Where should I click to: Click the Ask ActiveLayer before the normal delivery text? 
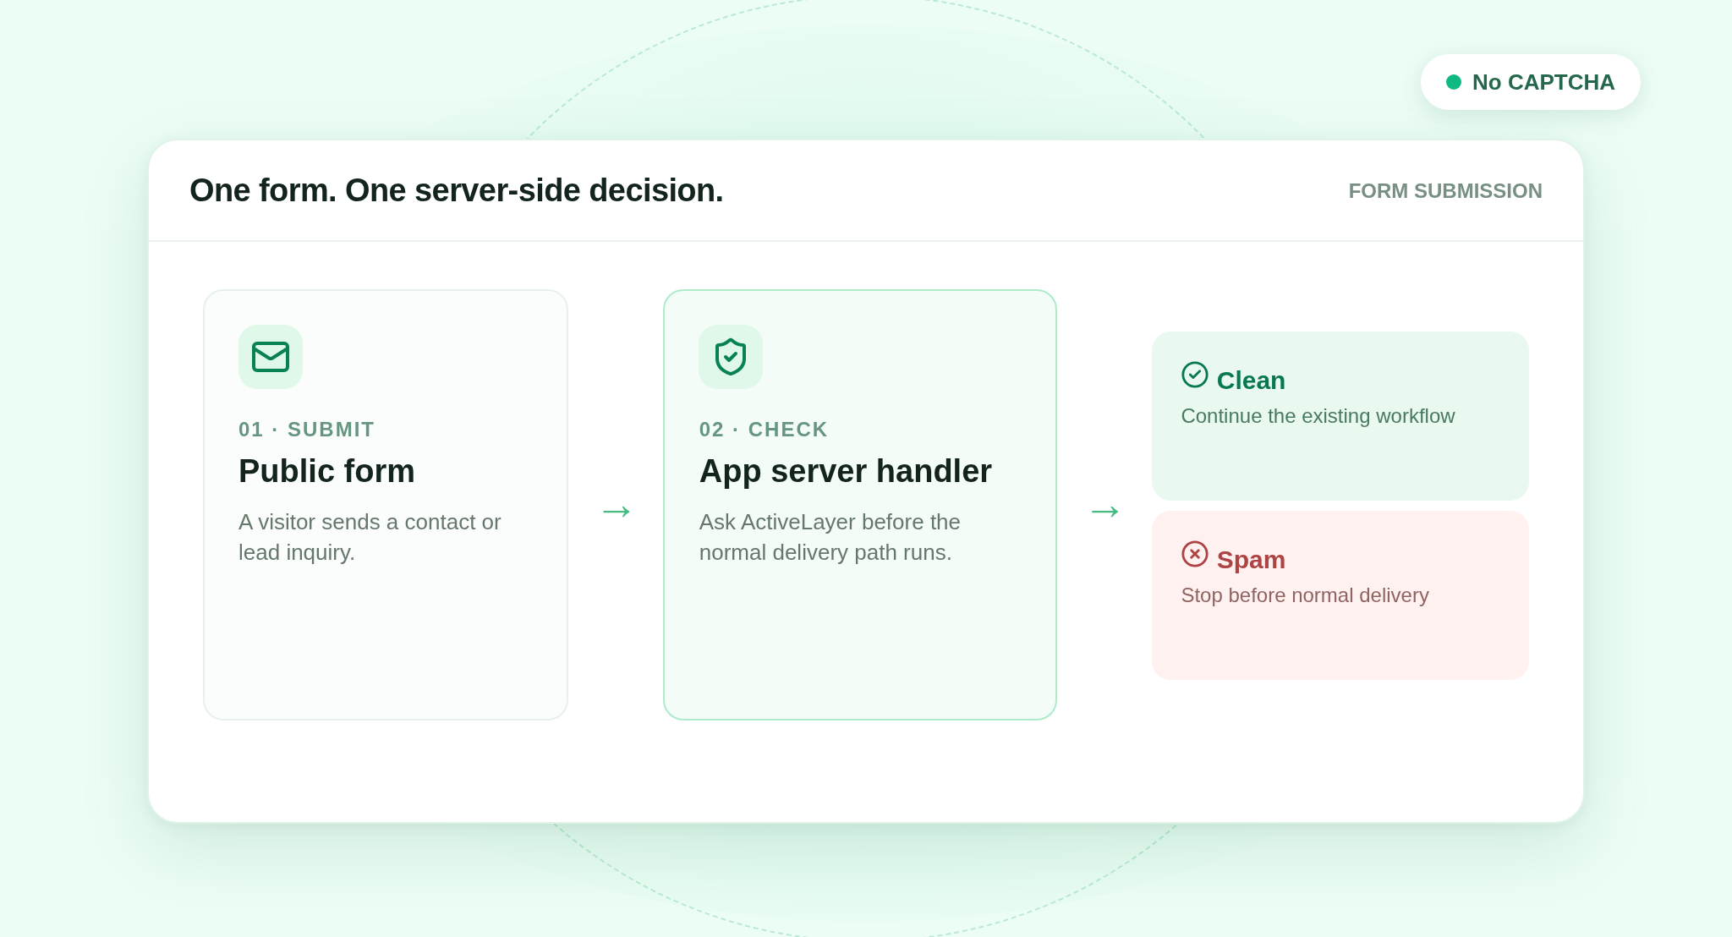tap(830, 537)
